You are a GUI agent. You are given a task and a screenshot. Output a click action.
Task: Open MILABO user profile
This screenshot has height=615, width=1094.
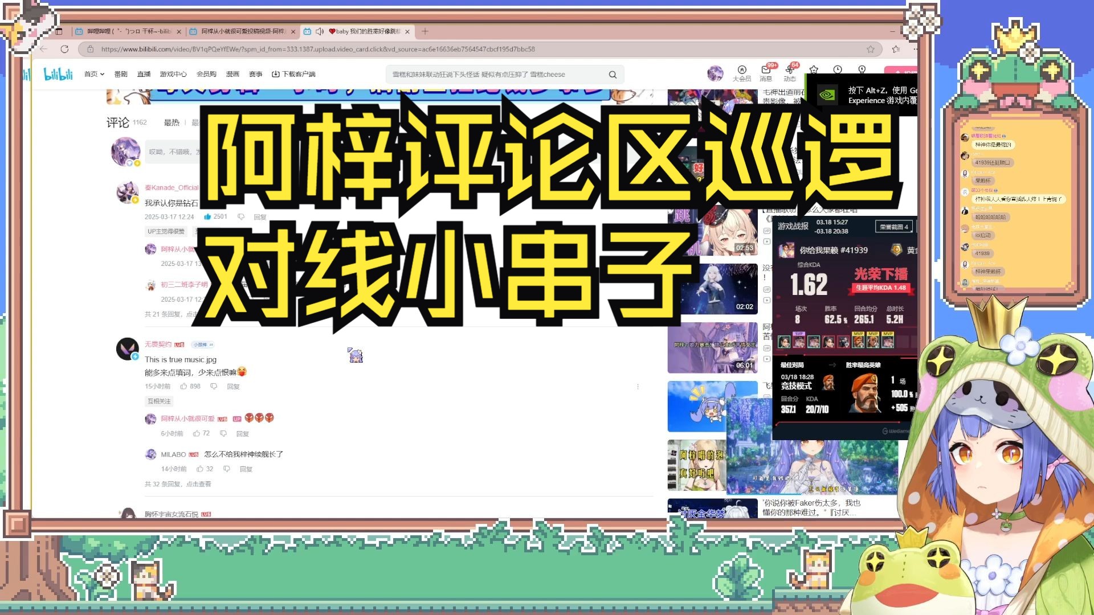173,454
